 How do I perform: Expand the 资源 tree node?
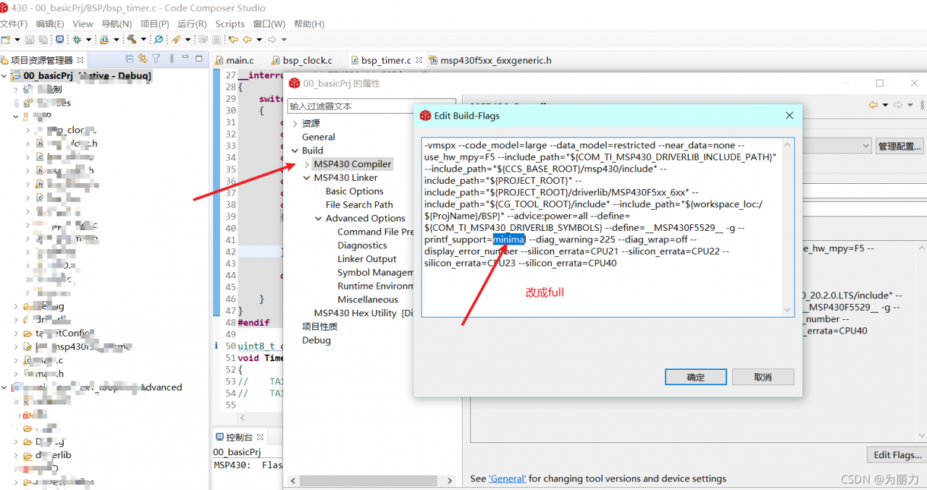(x=294, y=124)
